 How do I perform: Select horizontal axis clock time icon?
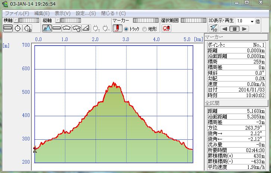pos(18,28)
